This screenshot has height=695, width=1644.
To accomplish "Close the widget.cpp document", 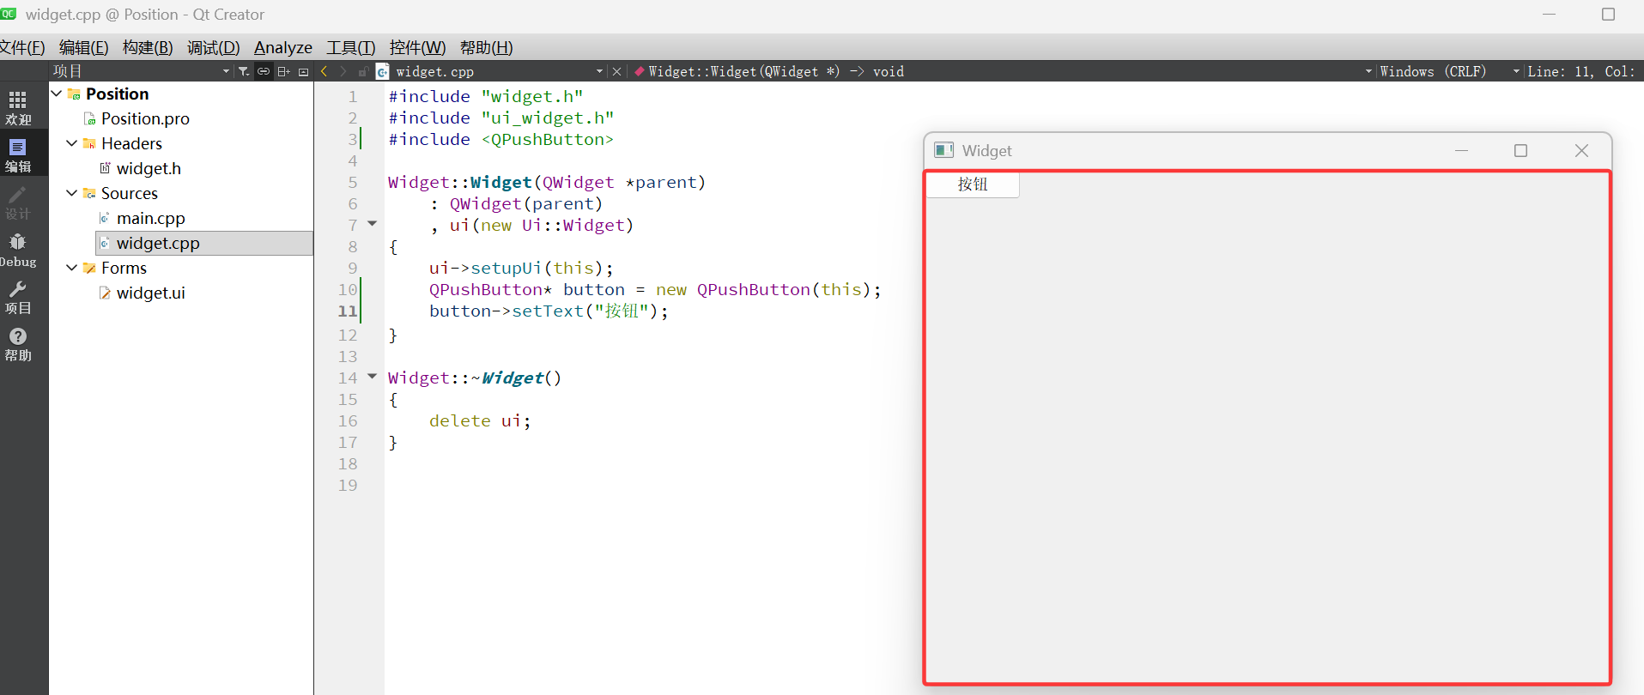I will [616, 71].
